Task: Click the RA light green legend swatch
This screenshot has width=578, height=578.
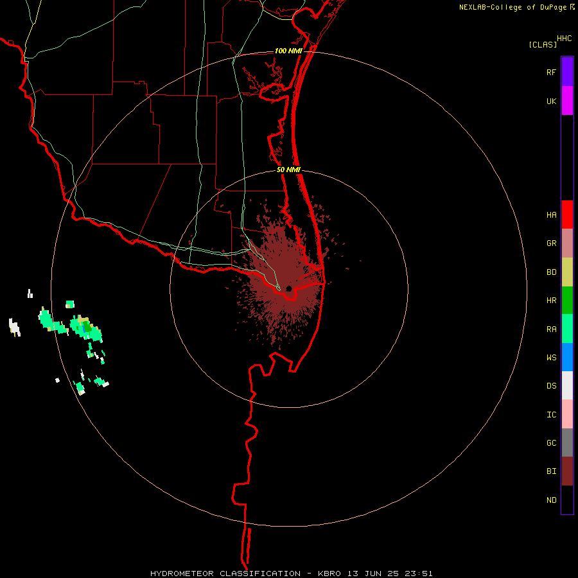Action: pos(567,329)
